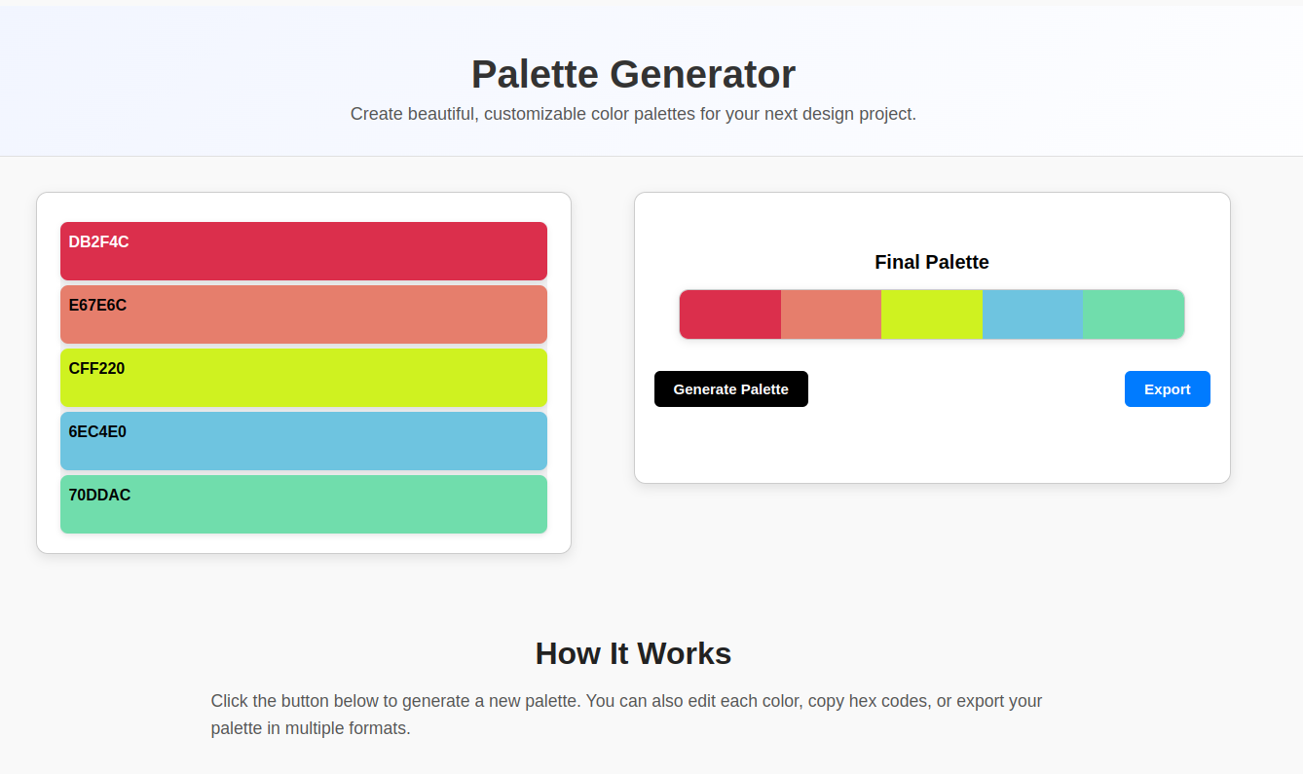Click the Final Palette title text

pos(932,262)
